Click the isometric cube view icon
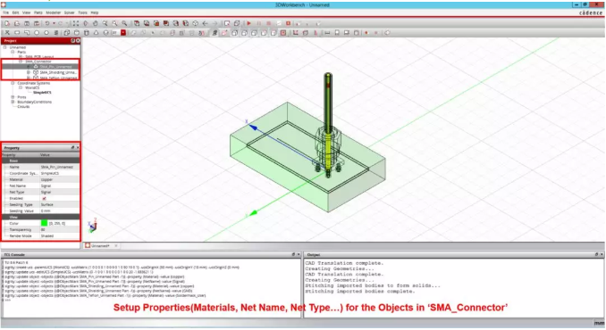 195,23
